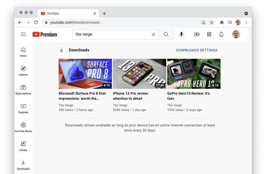
Task: Open Subscriptions in the sidebar
Action: coord(23,90)
